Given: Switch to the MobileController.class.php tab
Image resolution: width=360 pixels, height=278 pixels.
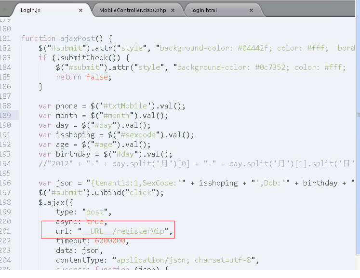Looking at the screenshot, I should pyautogui.click(x=132, y=10).
